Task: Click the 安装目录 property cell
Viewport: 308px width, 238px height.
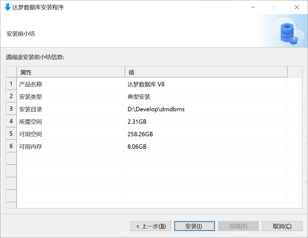Action: [71, 109]
